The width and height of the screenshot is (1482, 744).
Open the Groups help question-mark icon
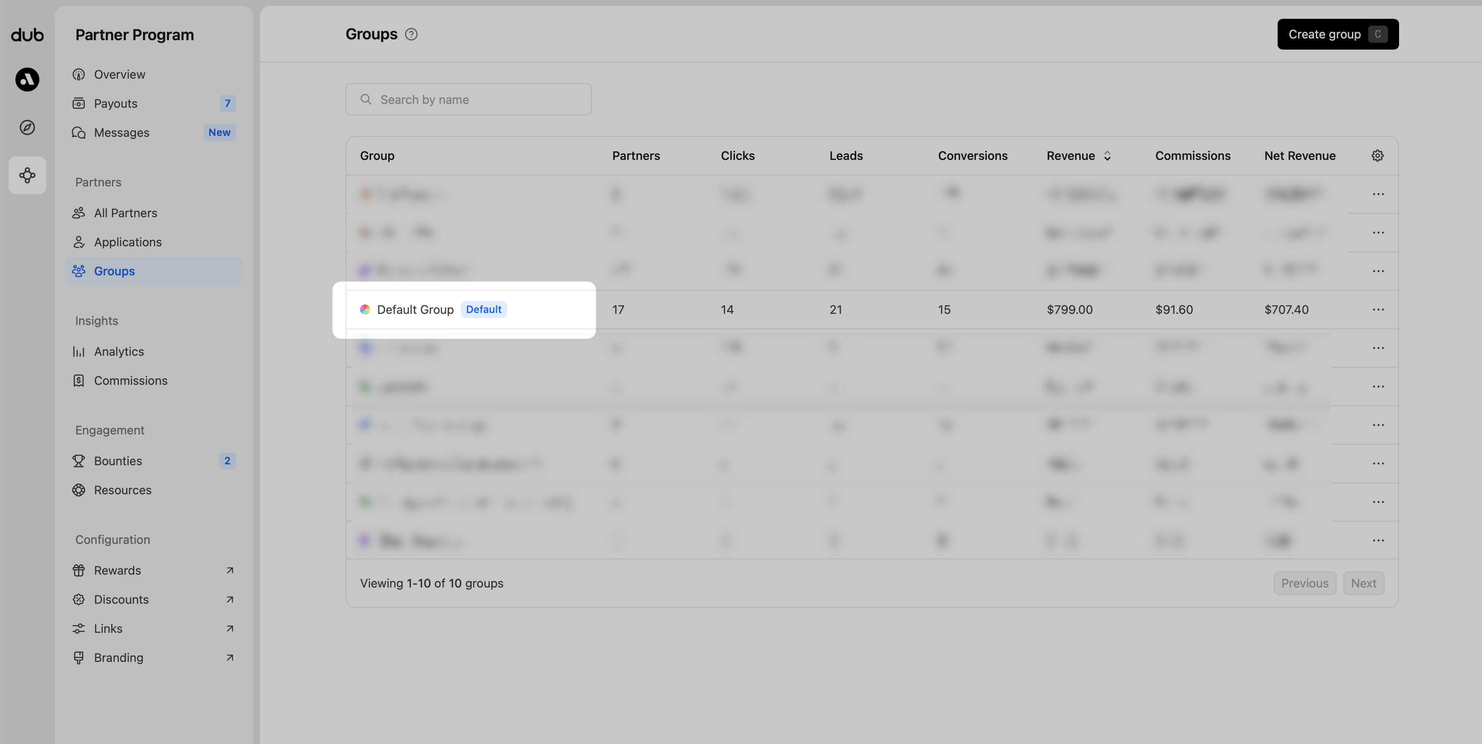[411, 35]
